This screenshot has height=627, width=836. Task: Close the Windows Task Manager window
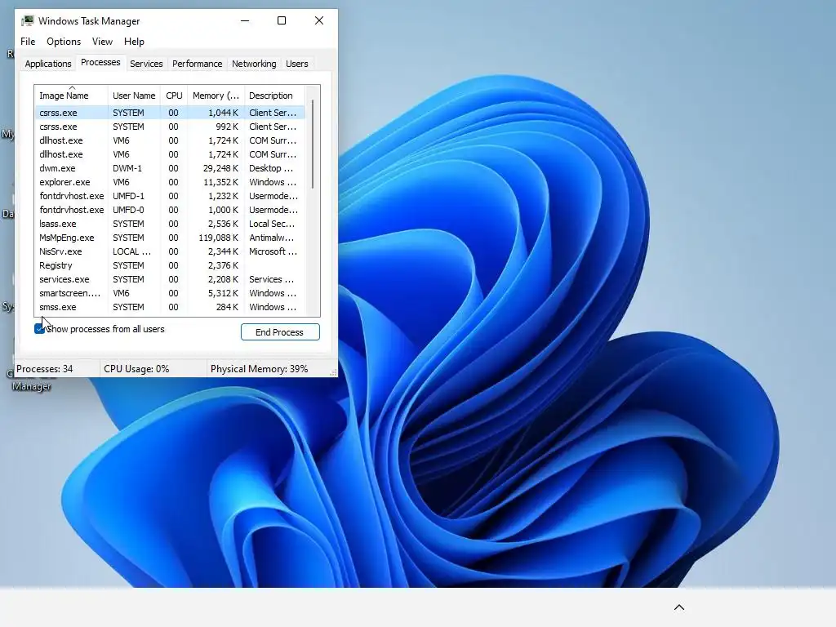[x=319, y=20]
